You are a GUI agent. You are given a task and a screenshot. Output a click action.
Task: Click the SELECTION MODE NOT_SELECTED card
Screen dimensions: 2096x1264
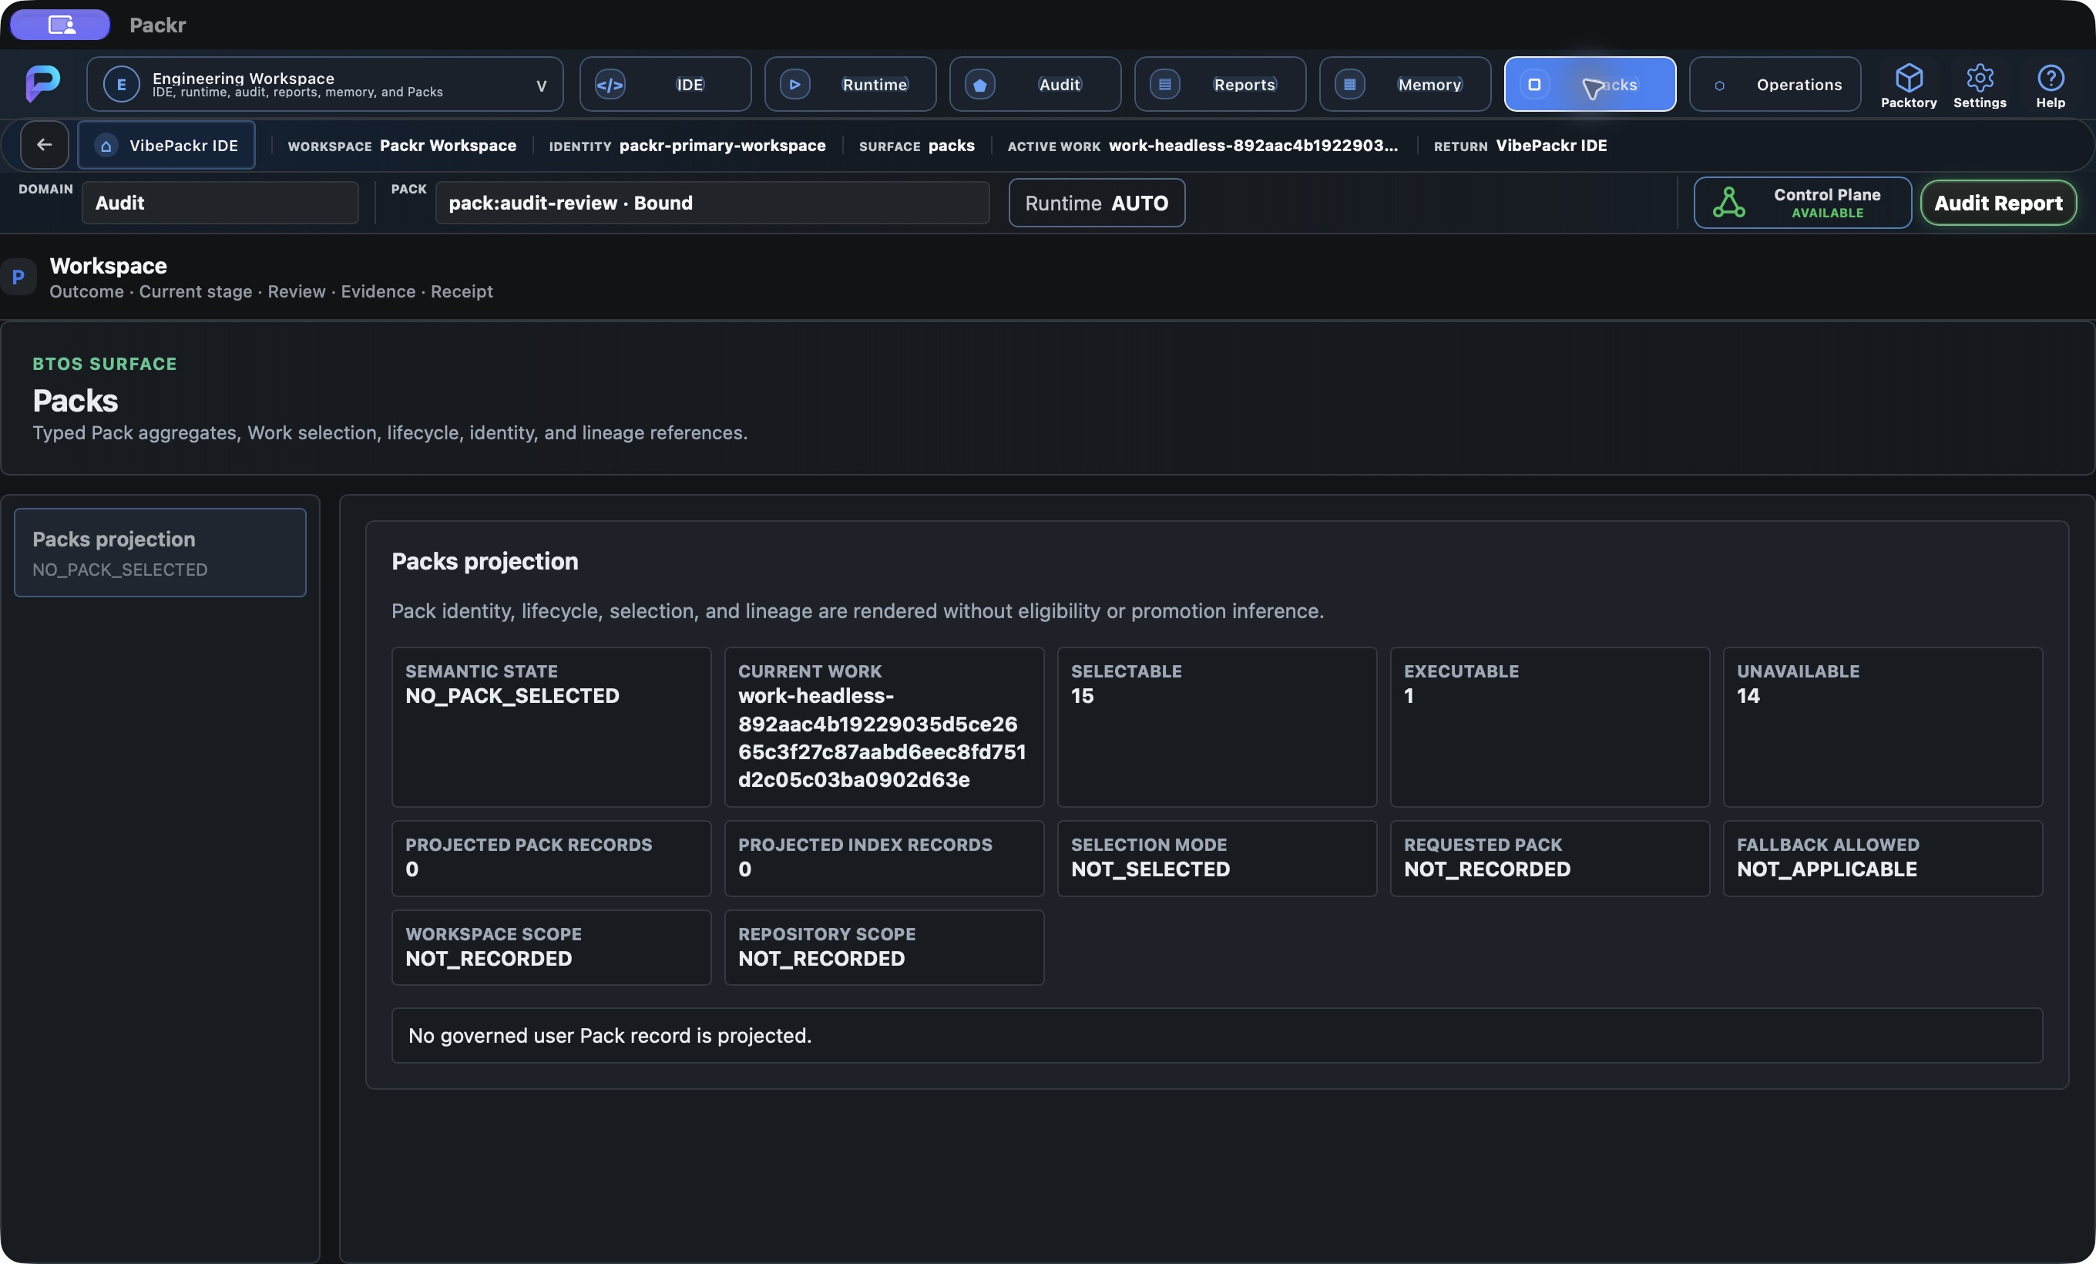pyautogui.click(x=1217, y=859)
